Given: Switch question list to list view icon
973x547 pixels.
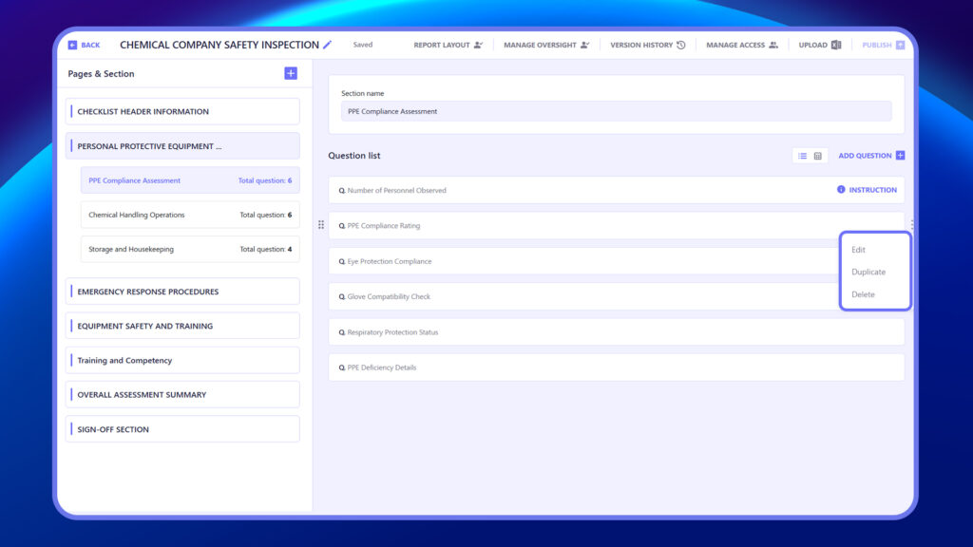Looking at the screenshot, I should (802, 156).
